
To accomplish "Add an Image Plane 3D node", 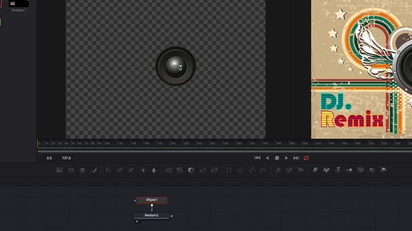I will pyautogui.click(x=315, y=170).
